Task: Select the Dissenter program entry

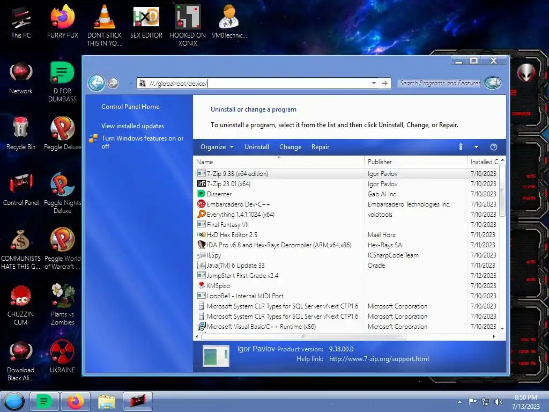Action: [x=347, y=194]
